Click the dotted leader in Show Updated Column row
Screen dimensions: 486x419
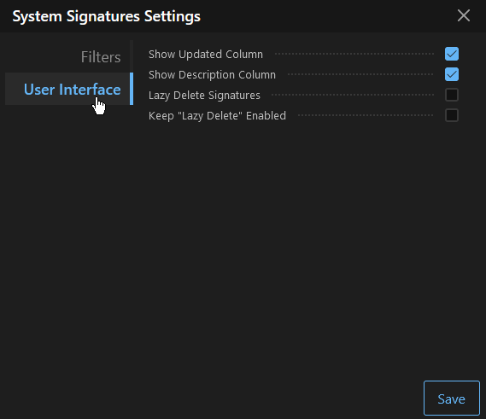[x=354, y=54]
